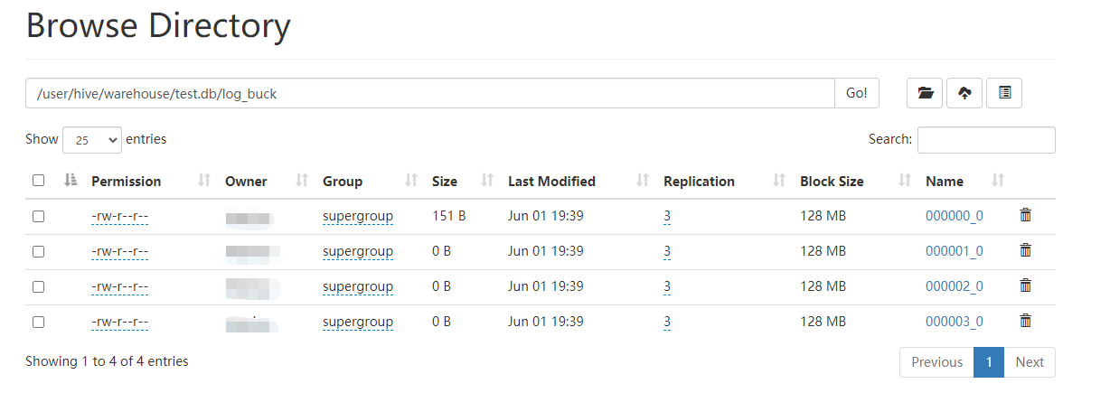Click the directory path input field
The image size is (1110, 393).
pyautogui.click(x=430, y=93)
